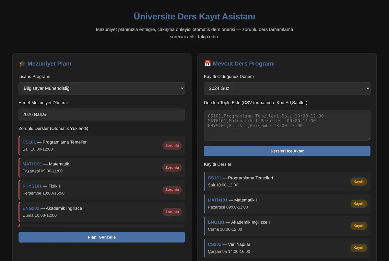Select MATH101 code in Zorunlu Dersler list

32,164
